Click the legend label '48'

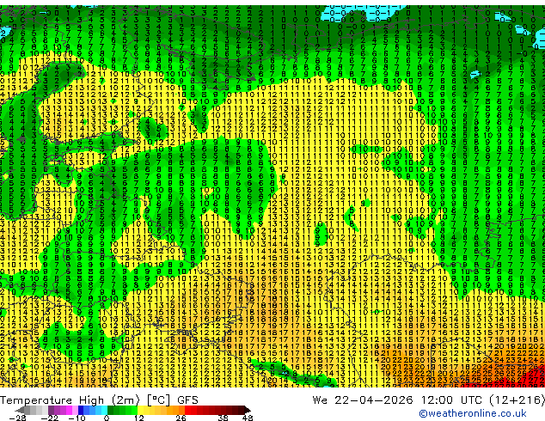(248, 418)
